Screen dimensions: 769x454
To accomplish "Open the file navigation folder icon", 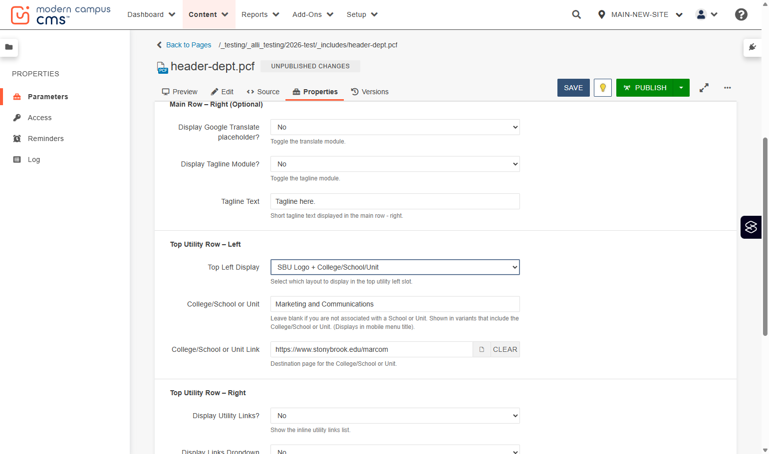I will 9,47.
